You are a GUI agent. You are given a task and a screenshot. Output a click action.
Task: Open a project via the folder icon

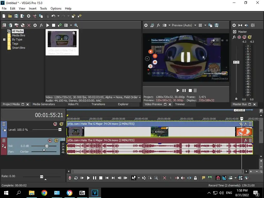coord(10,16)
